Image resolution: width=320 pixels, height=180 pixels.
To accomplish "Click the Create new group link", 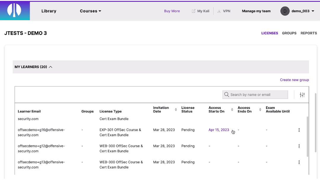I will click(294, 80).
